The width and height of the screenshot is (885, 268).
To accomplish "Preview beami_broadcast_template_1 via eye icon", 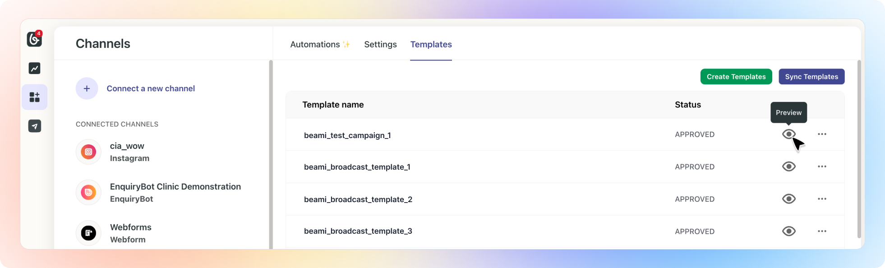I will click(x=788, y=166).
